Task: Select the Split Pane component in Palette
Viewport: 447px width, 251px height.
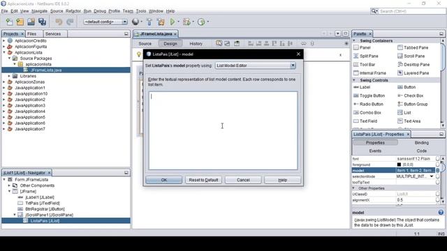Action: click(x=366, y=56)
